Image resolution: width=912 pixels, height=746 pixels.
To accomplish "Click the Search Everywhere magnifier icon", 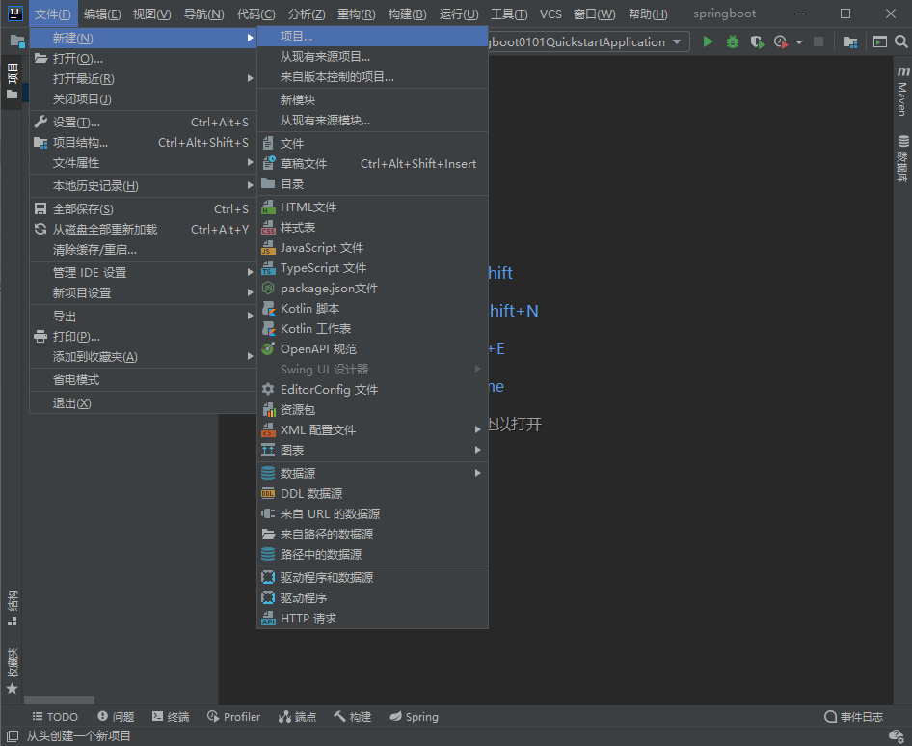I will click(x=901, y=41).
